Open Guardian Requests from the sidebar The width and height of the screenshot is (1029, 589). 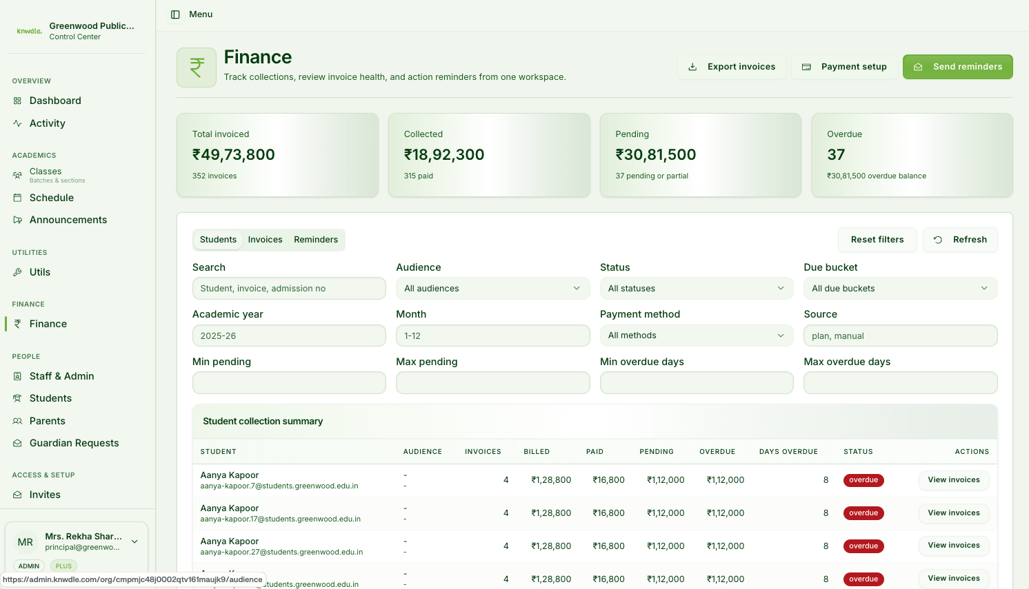76,443
